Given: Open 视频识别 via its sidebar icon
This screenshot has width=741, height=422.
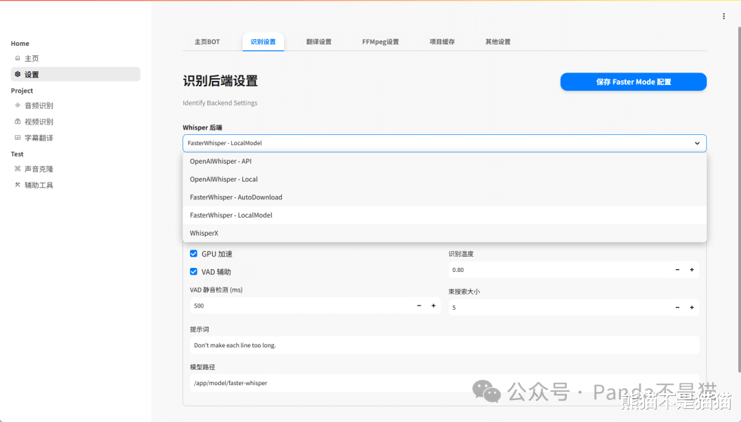Looking at the screenshot, I should point(18,122).
